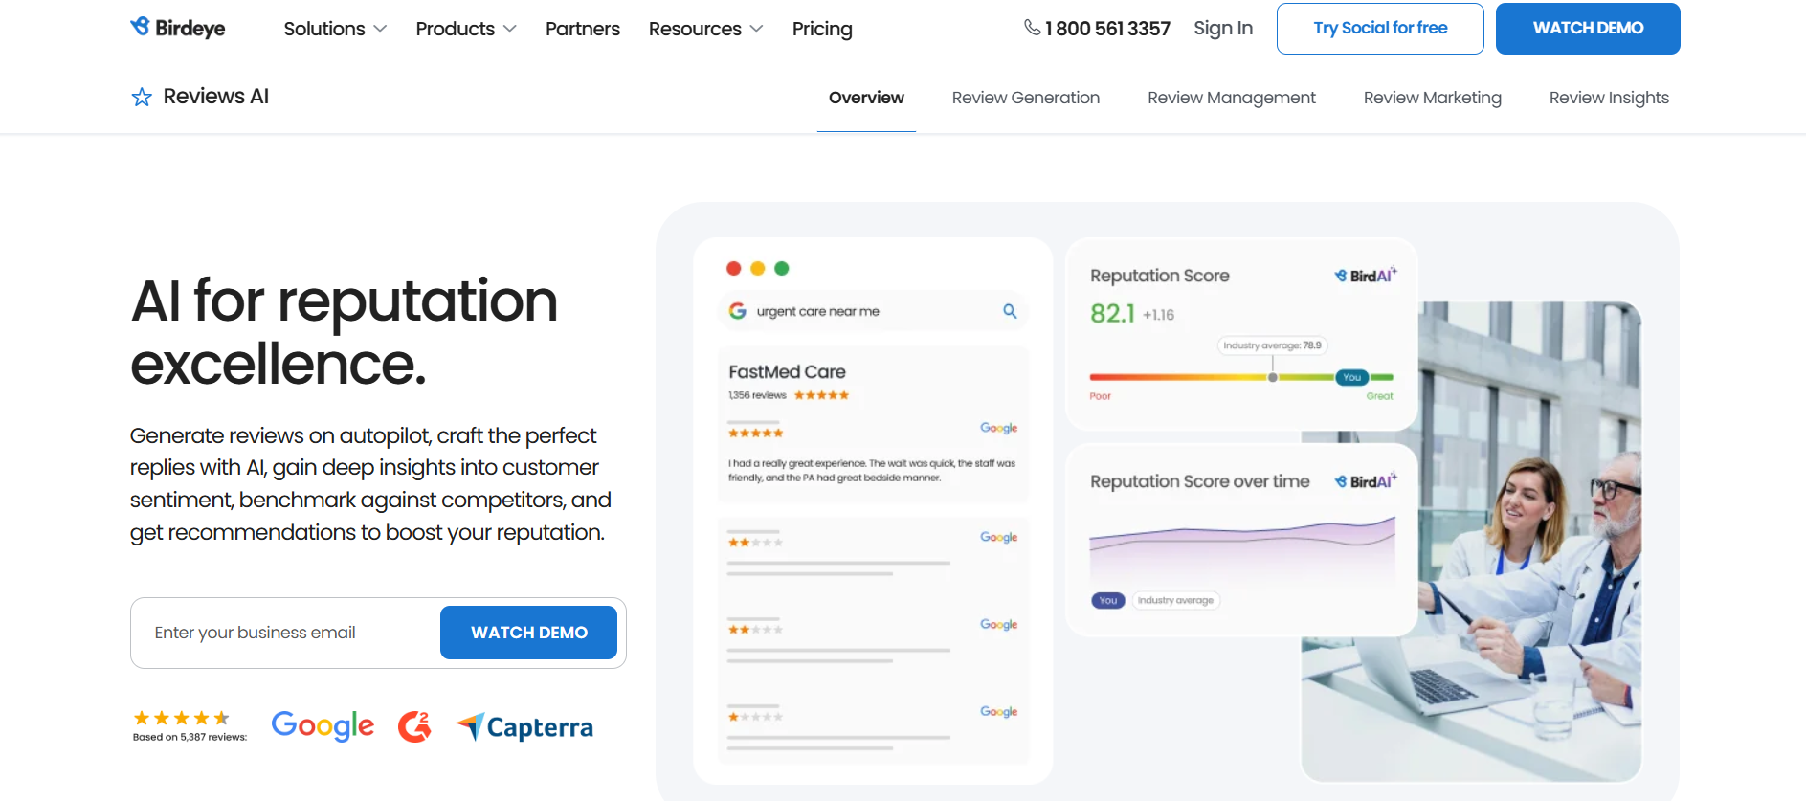Click the FastMed Care listing title

787,372
